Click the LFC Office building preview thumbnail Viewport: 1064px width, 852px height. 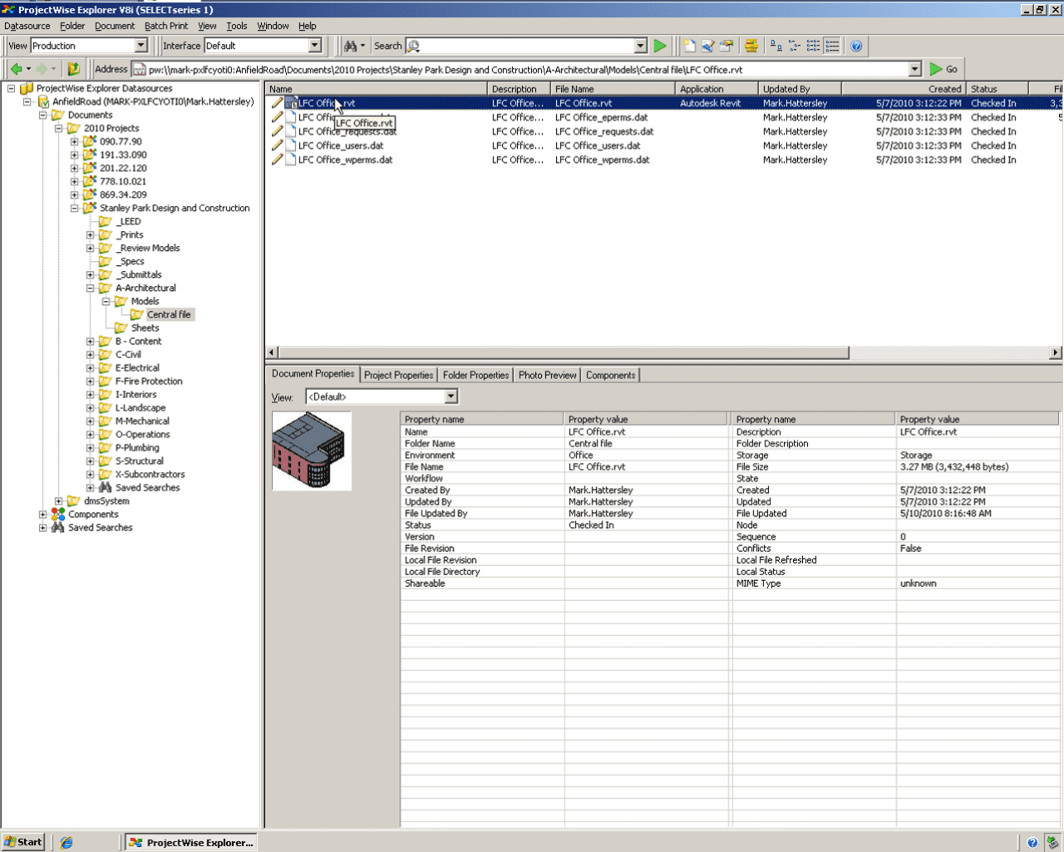pos(312,451)
